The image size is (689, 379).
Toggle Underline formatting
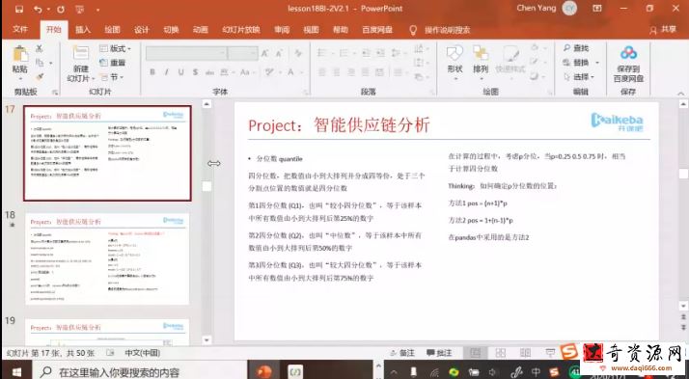pyautogui.click(x=180, y=72)
